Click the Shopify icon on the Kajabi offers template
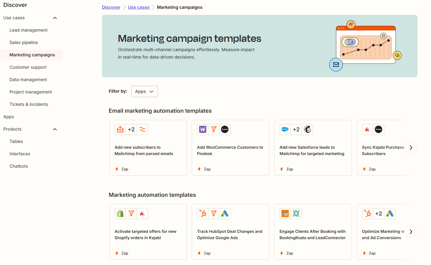The height and width of the screenshot is (265, 431). click(x=120, y=213)
